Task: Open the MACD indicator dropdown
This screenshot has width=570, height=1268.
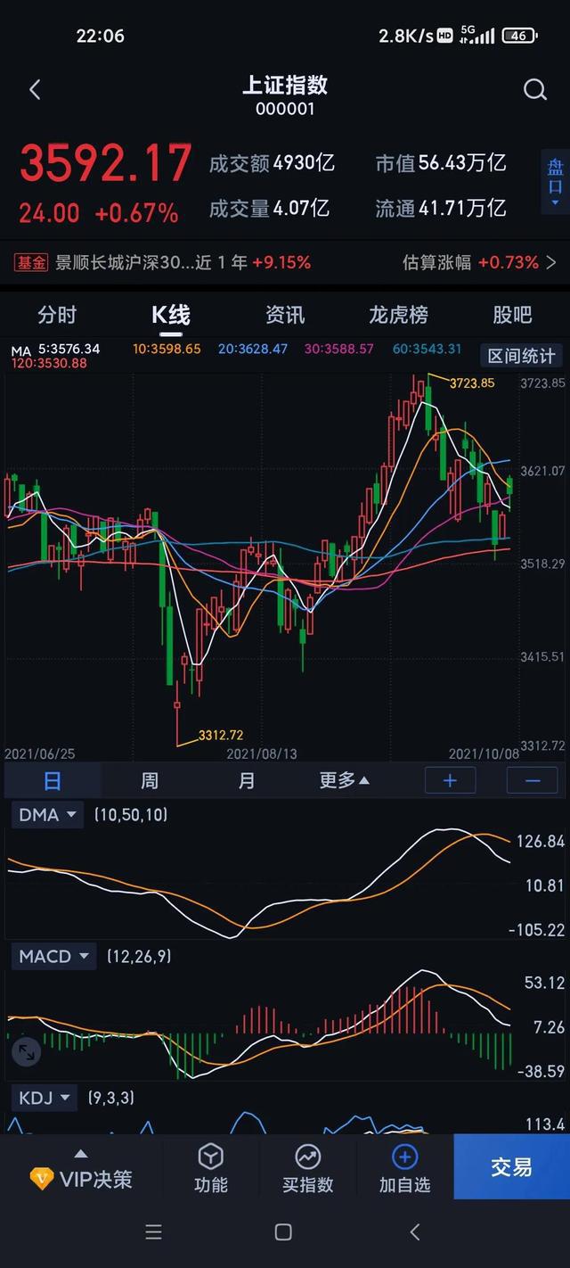Action: (x=53, y=957)
